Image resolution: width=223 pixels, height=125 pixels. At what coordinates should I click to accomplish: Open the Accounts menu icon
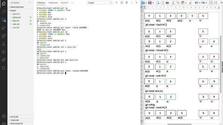pyautogui.click(x=4, y=116)
